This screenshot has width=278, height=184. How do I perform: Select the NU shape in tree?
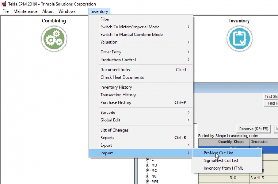point(154,176)
